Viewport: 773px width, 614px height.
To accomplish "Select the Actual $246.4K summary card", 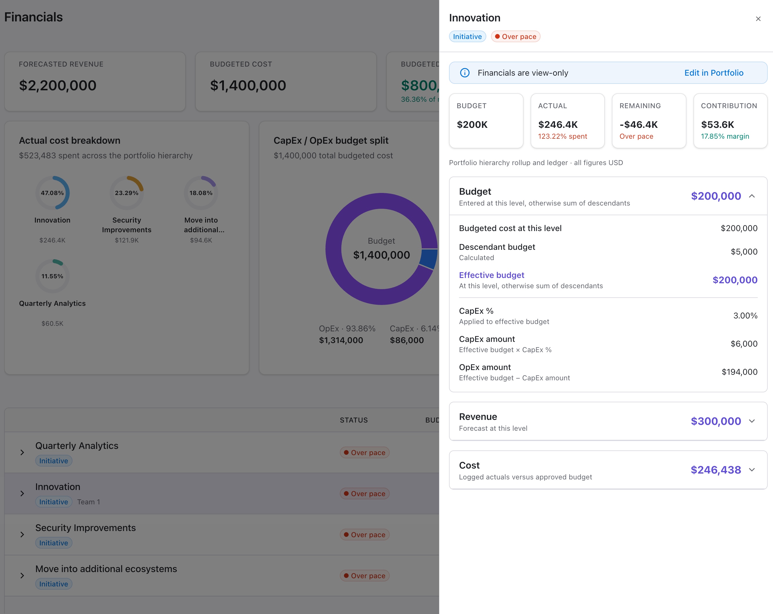I will [567, 121].
